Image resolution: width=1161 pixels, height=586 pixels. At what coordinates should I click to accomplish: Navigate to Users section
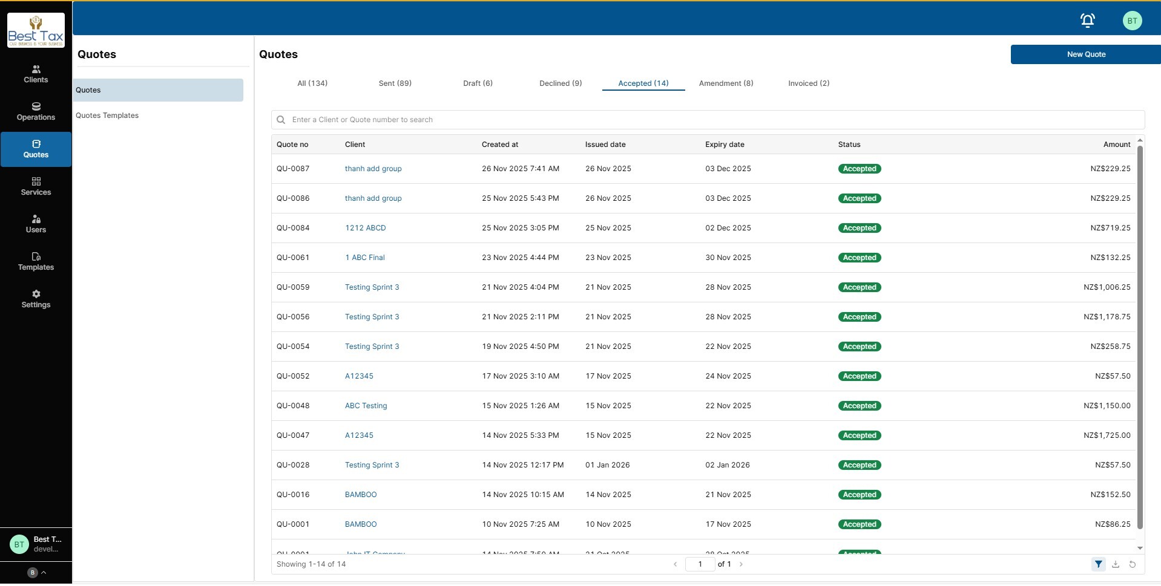coord(36,224)
